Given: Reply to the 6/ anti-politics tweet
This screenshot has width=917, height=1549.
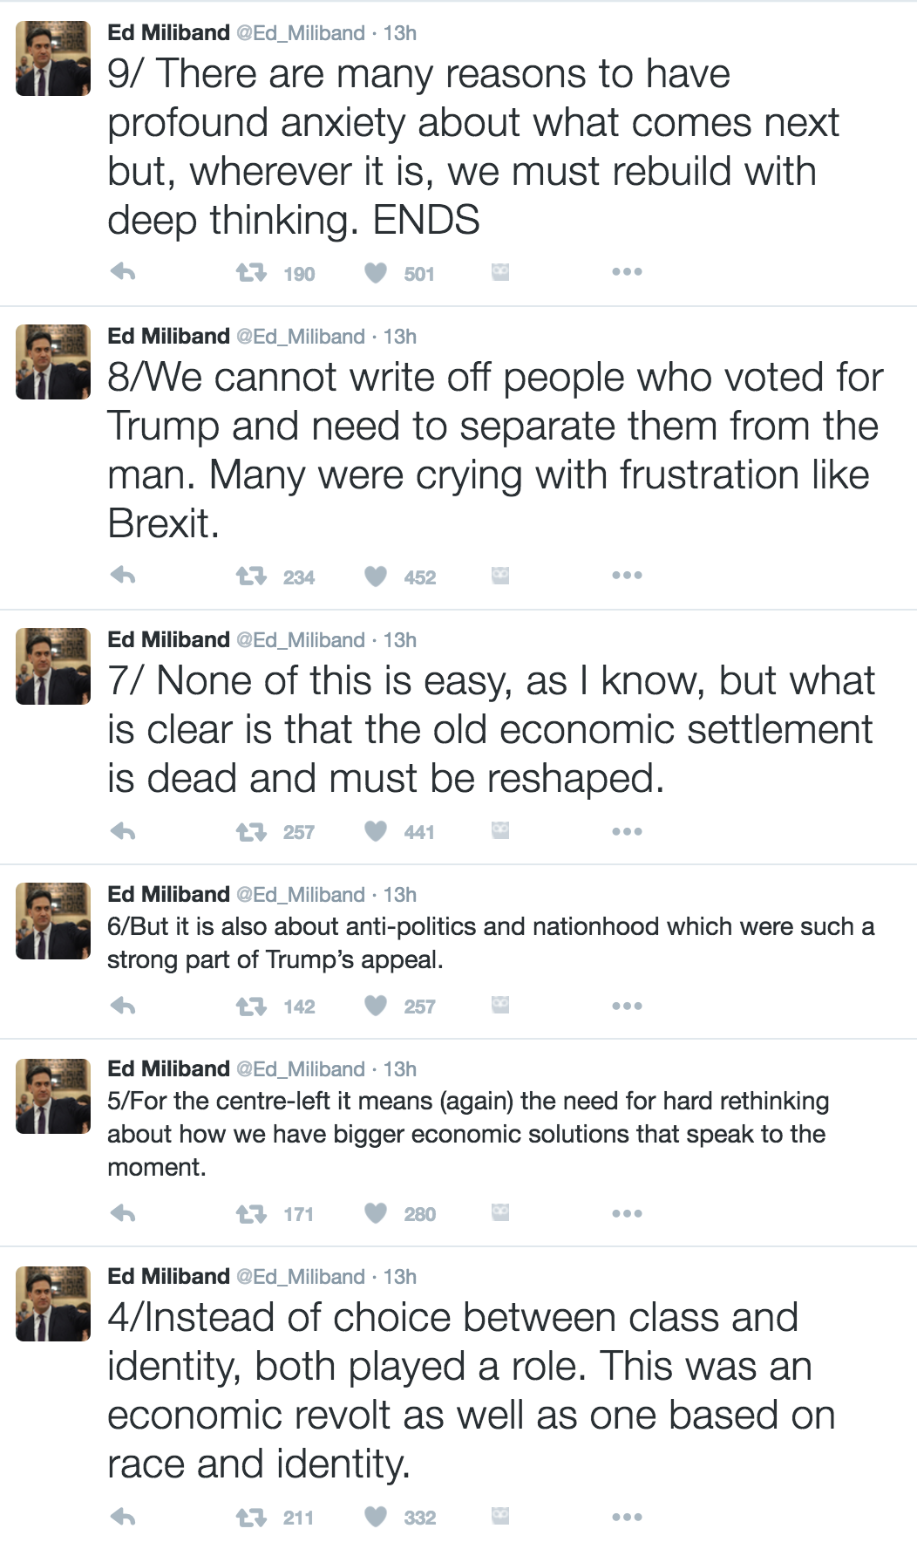Looking at the screenshot, I should point(123,1006).
